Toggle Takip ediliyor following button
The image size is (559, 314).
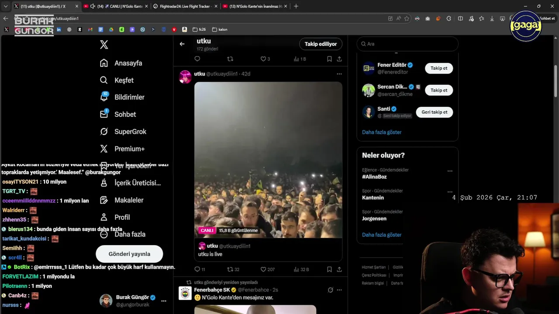point(321,44)
